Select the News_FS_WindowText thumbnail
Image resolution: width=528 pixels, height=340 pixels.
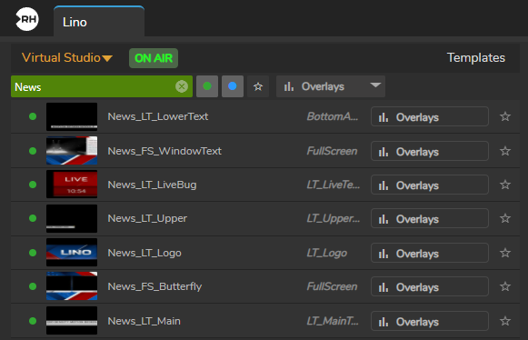tap(72, 151)
